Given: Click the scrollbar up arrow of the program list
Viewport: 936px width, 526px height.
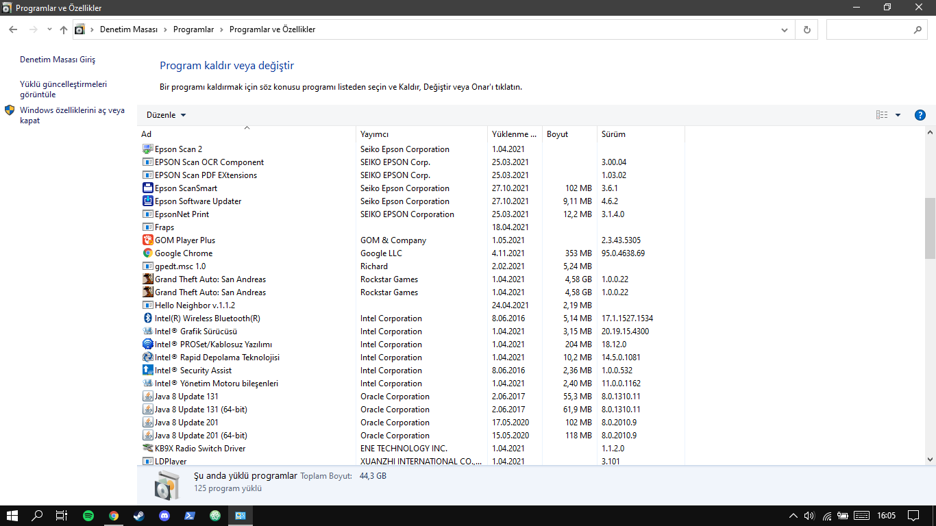Looking at the screenshot, I should pos(930,132).
